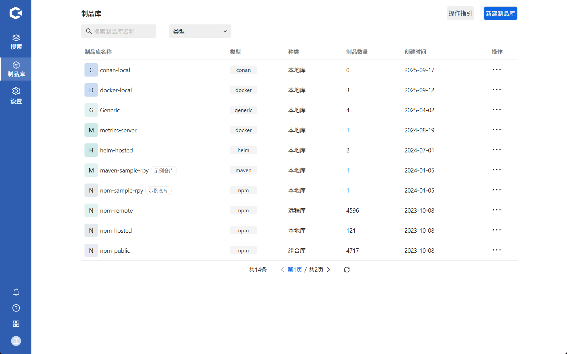Image resolution: width=567 pixels, height=354 pixels.
Task: Click the 操作指引 button
Action: point(460,13)
